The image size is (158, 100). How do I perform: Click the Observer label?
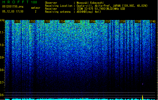pos(51,3)
